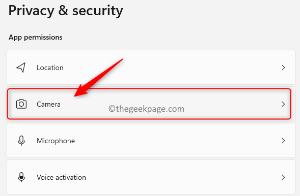Click the Privacy & security page title
Viewport: 300px width, 196px height.
pos(66,11)
